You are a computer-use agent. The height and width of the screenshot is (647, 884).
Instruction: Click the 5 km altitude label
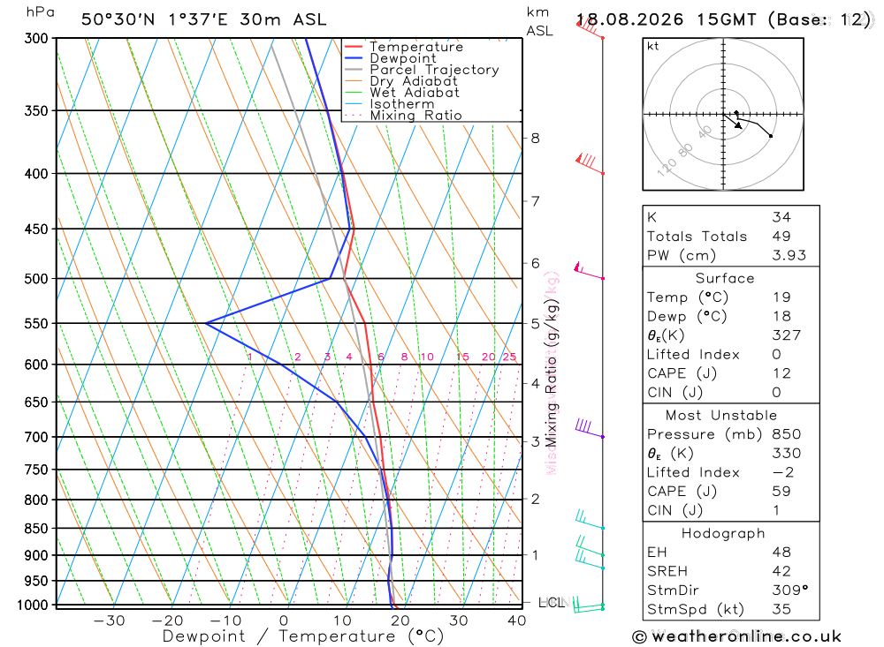click(x=535, y=323)
